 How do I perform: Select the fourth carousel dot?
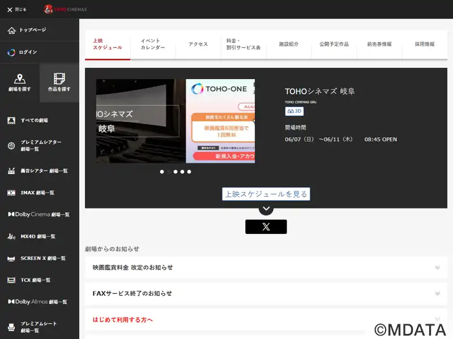tap(182, 172)
